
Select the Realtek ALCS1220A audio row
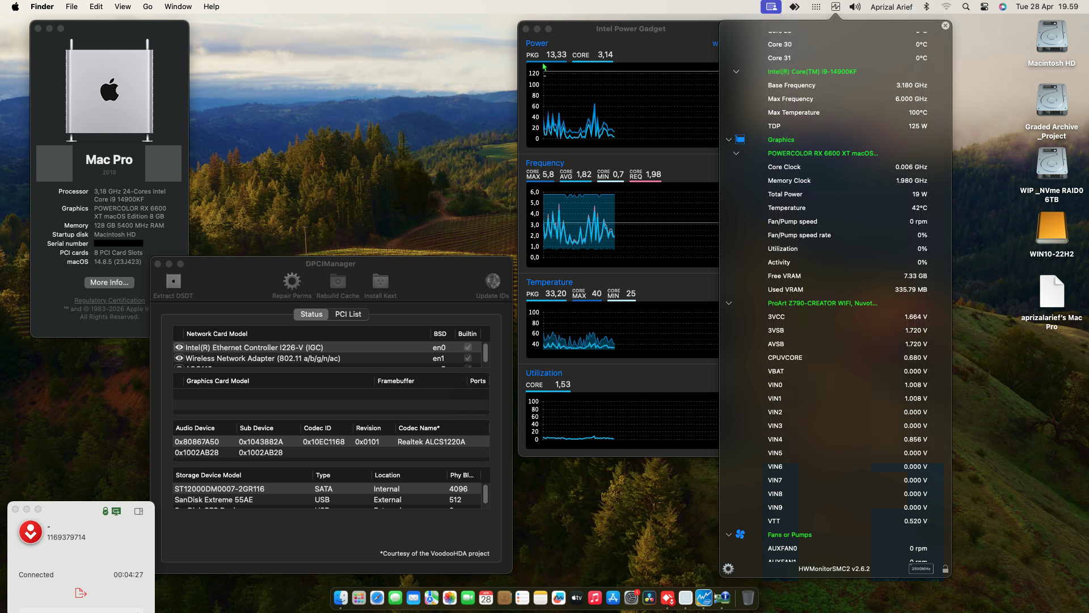point(331,442)
